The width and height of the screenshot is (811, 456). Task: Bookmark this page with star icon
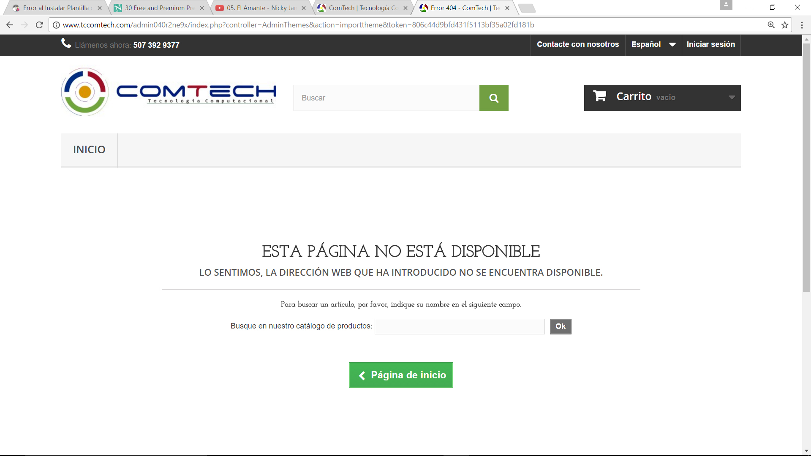click(785, 25)
